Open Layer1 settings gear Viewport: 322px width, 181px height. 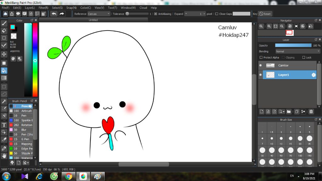pyautogui.click(x=314, y=75)
